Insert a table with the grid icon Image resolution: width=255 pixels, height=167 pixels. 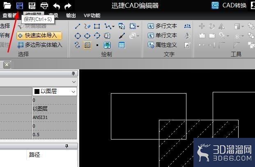pos(122,45)
